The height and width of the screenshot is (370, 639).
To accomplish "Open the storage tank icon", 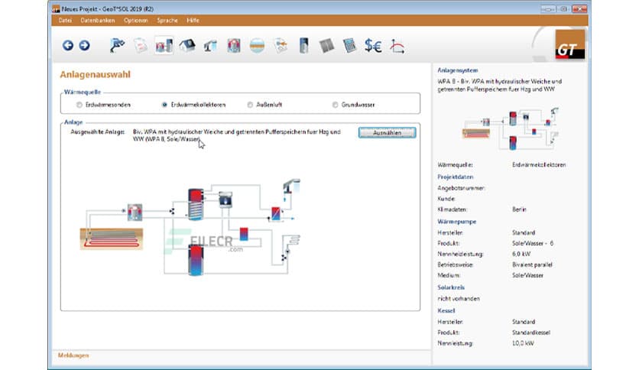I will click(303, 46).
